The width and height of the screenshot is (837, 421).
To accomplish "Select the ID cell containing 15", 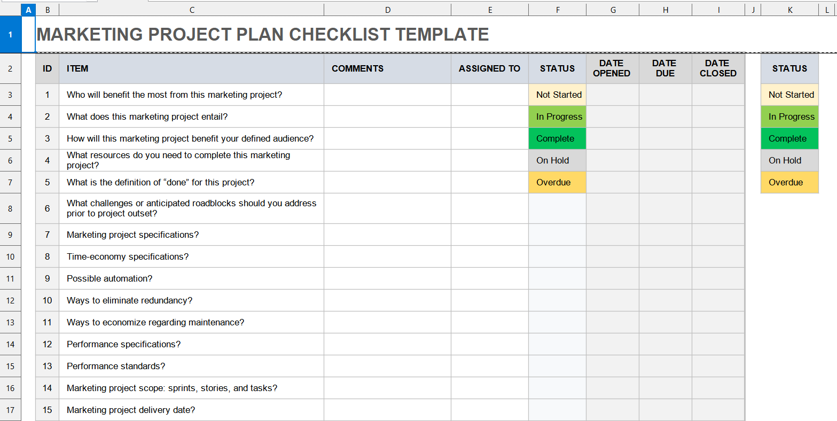I will click(47, 410).
